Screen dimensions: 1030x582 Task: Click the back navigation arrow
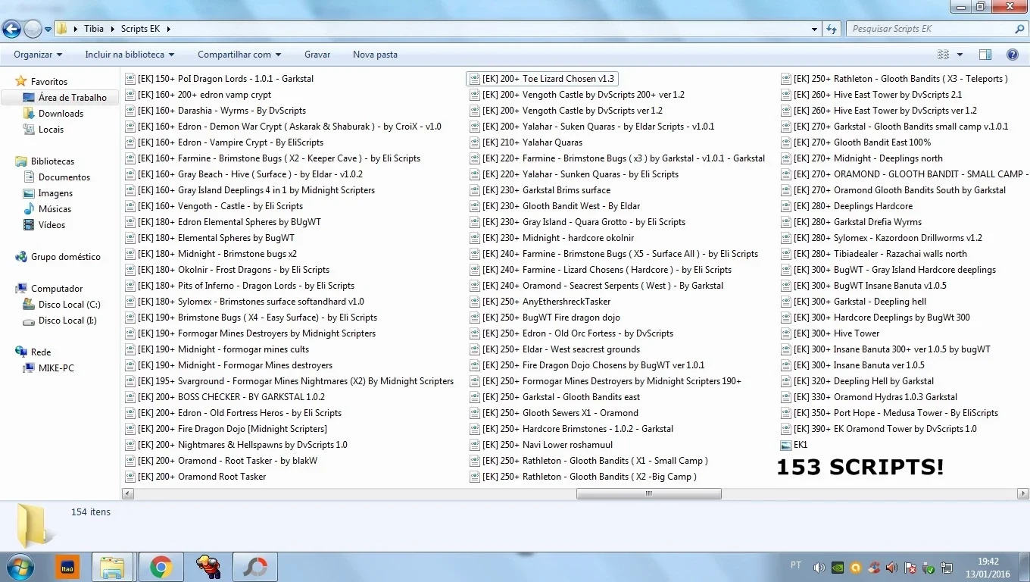(x=12, y=29)
